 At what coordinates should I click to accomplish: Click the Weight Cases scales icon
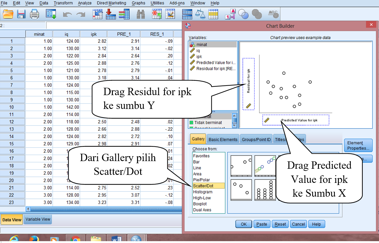(x=200, y=14)
